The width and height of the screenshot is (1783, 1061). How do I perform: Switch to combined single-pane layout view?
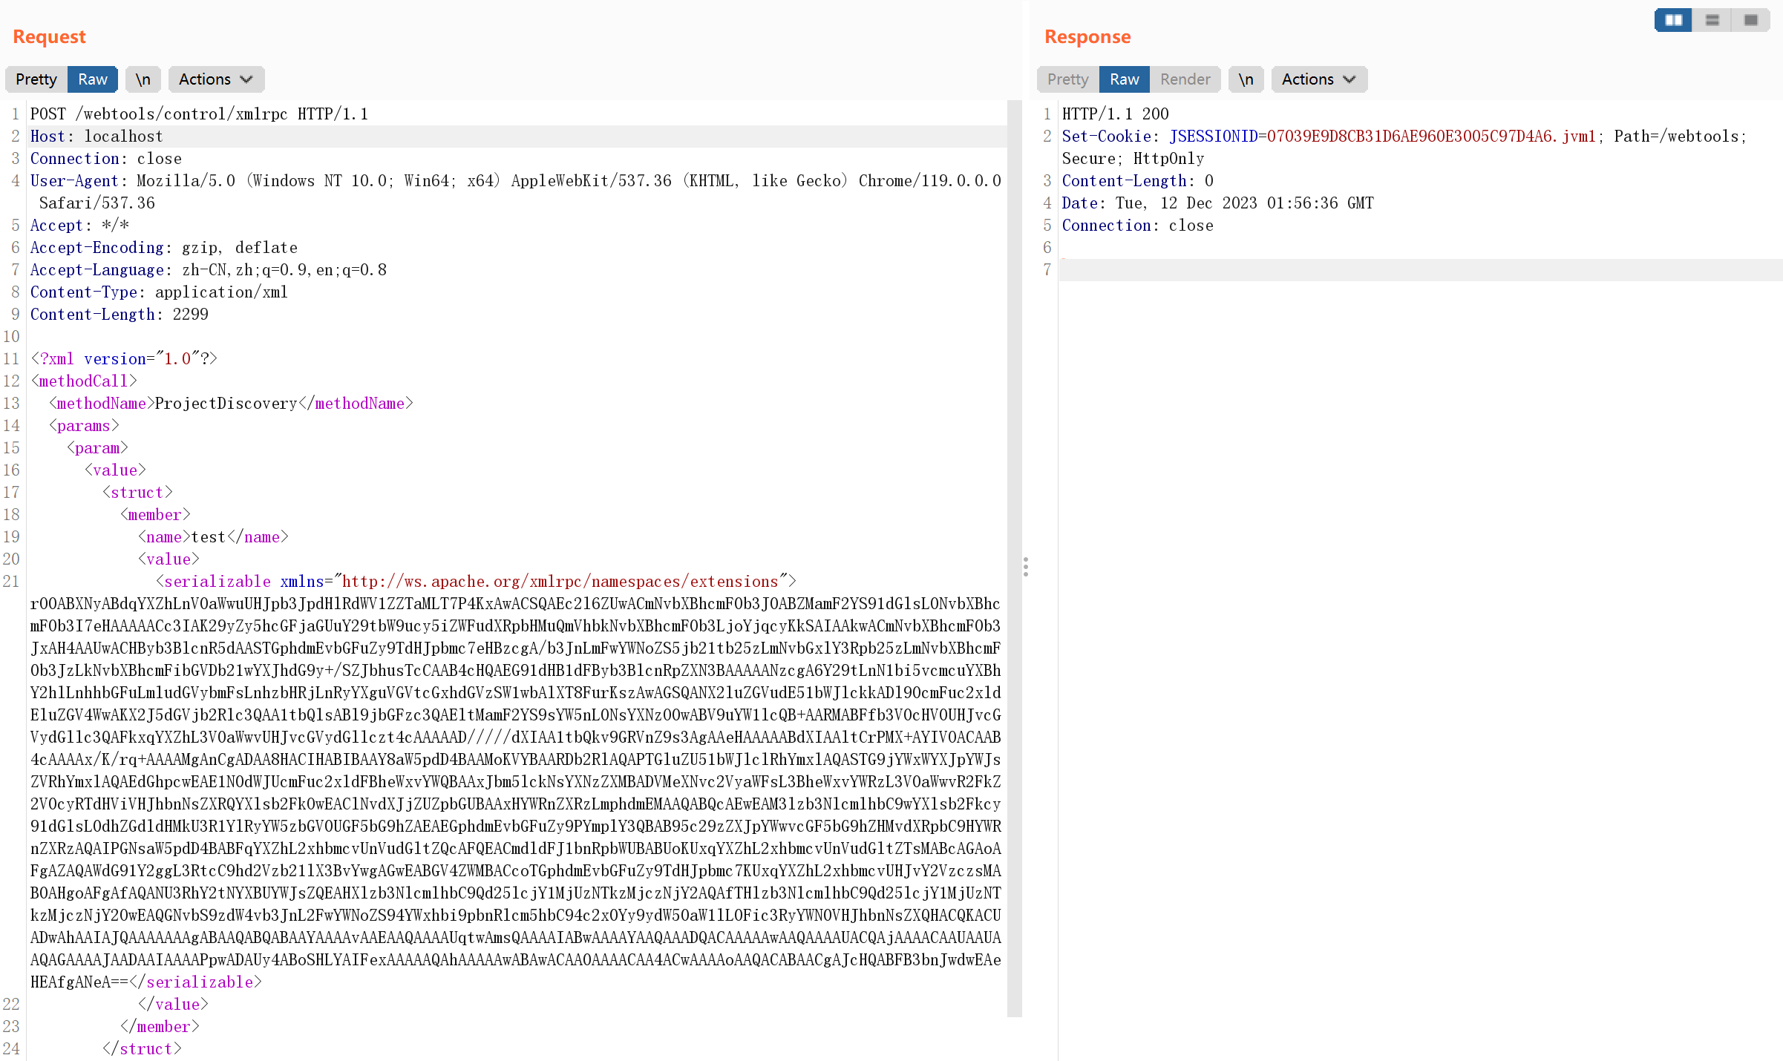pos(1750,20)
